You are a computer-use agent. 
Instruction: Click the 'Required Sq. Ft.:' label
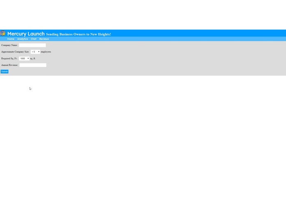coord(9,58)
